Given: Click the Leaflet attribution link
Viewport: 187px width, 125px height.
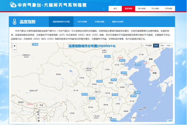Looking at the screenshot, I should pyautogui.click(x=170, y=121).
